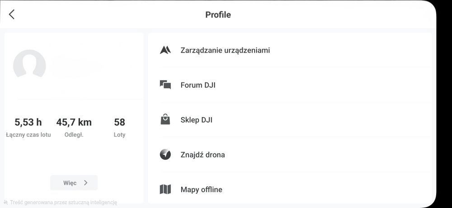Click the device management drone icon
The image size is (452, 208).
point(165,50)
